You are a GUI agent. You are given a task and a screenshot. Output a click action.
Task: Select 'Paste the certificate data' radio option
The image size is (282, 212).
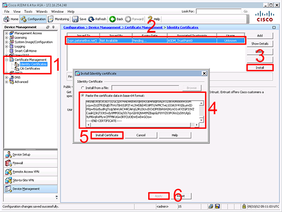[x=83, y=95]
